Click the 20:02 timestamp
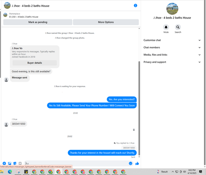206x175 pixels. 70,136
